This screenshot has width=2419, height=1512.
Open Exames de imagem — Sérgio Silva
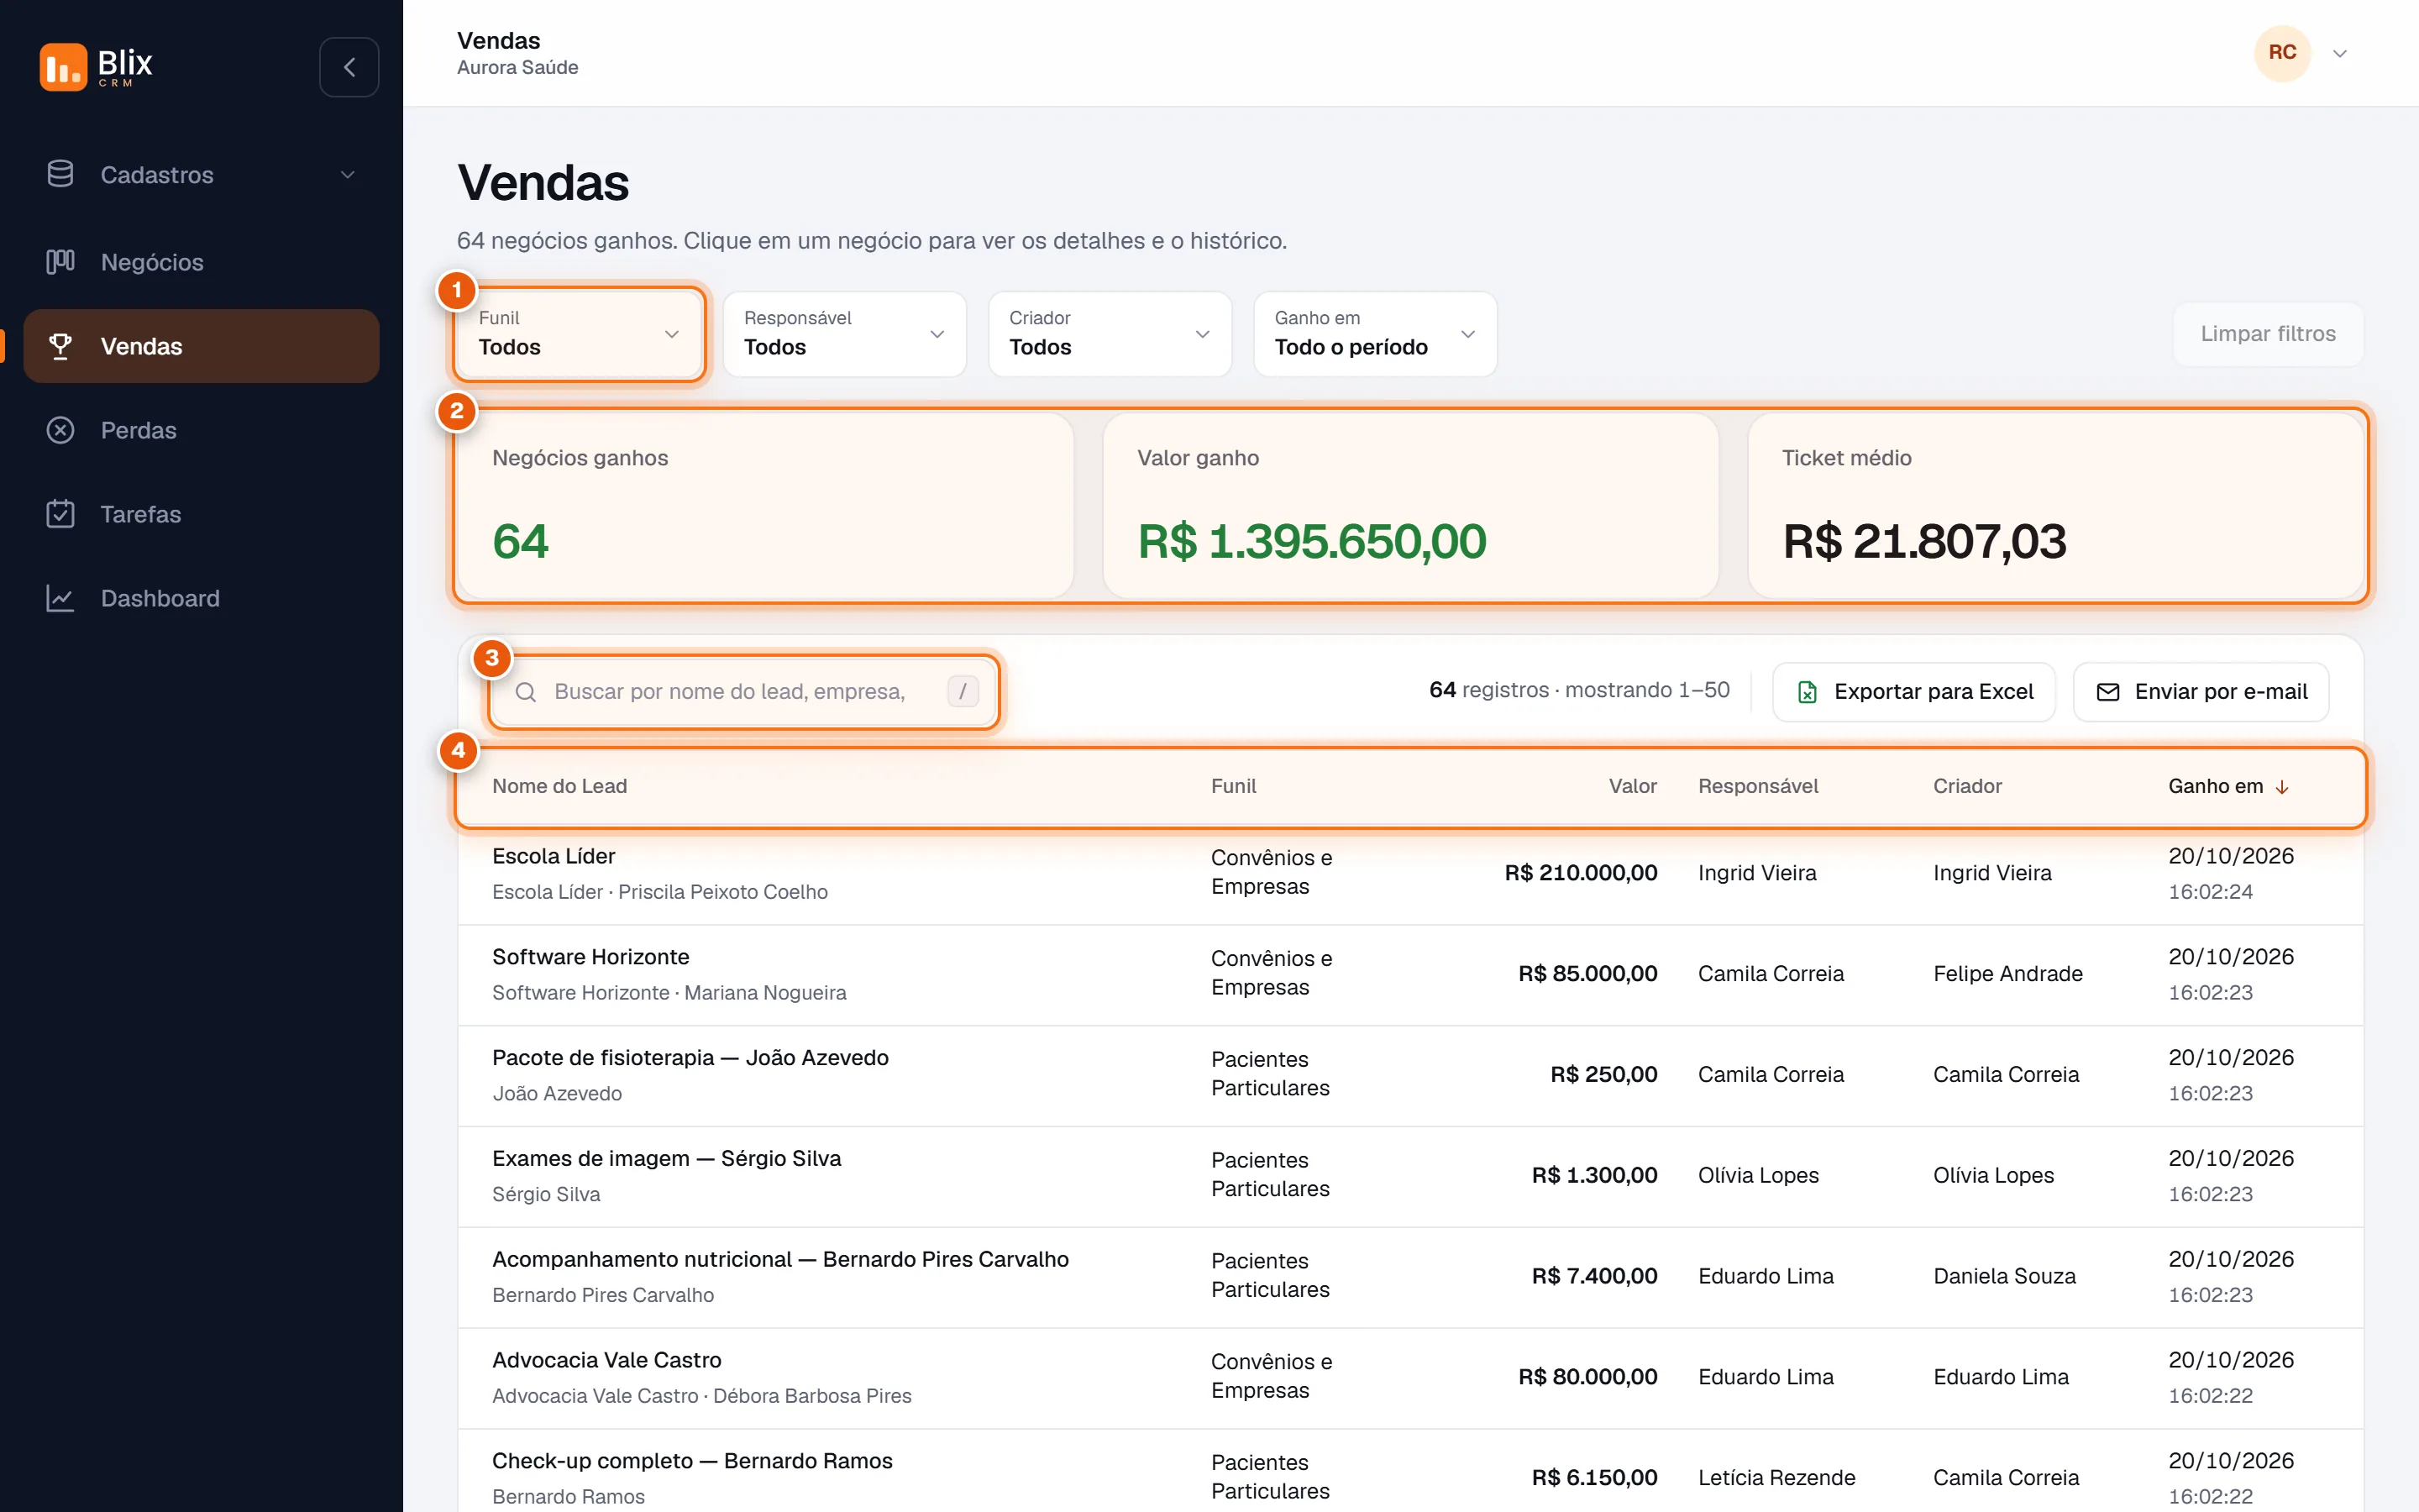click(x=1410, y=1176)
